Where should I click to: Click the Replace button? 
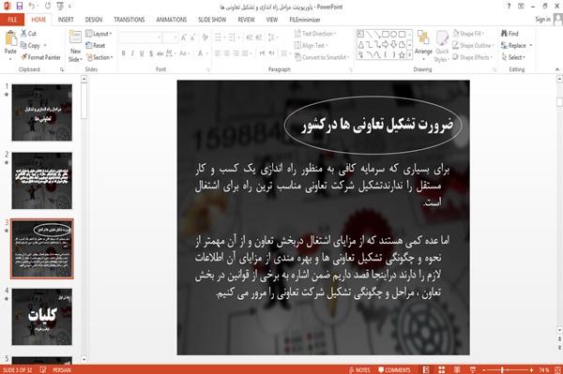pos(516,46)
